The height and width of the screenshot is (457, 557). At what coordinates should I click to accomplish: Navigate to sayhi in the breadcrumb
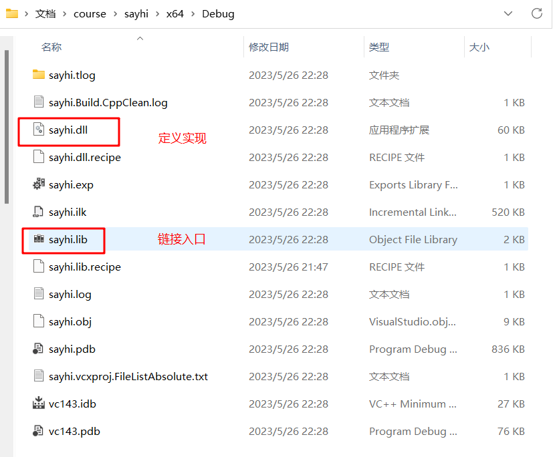click(136, 14)
